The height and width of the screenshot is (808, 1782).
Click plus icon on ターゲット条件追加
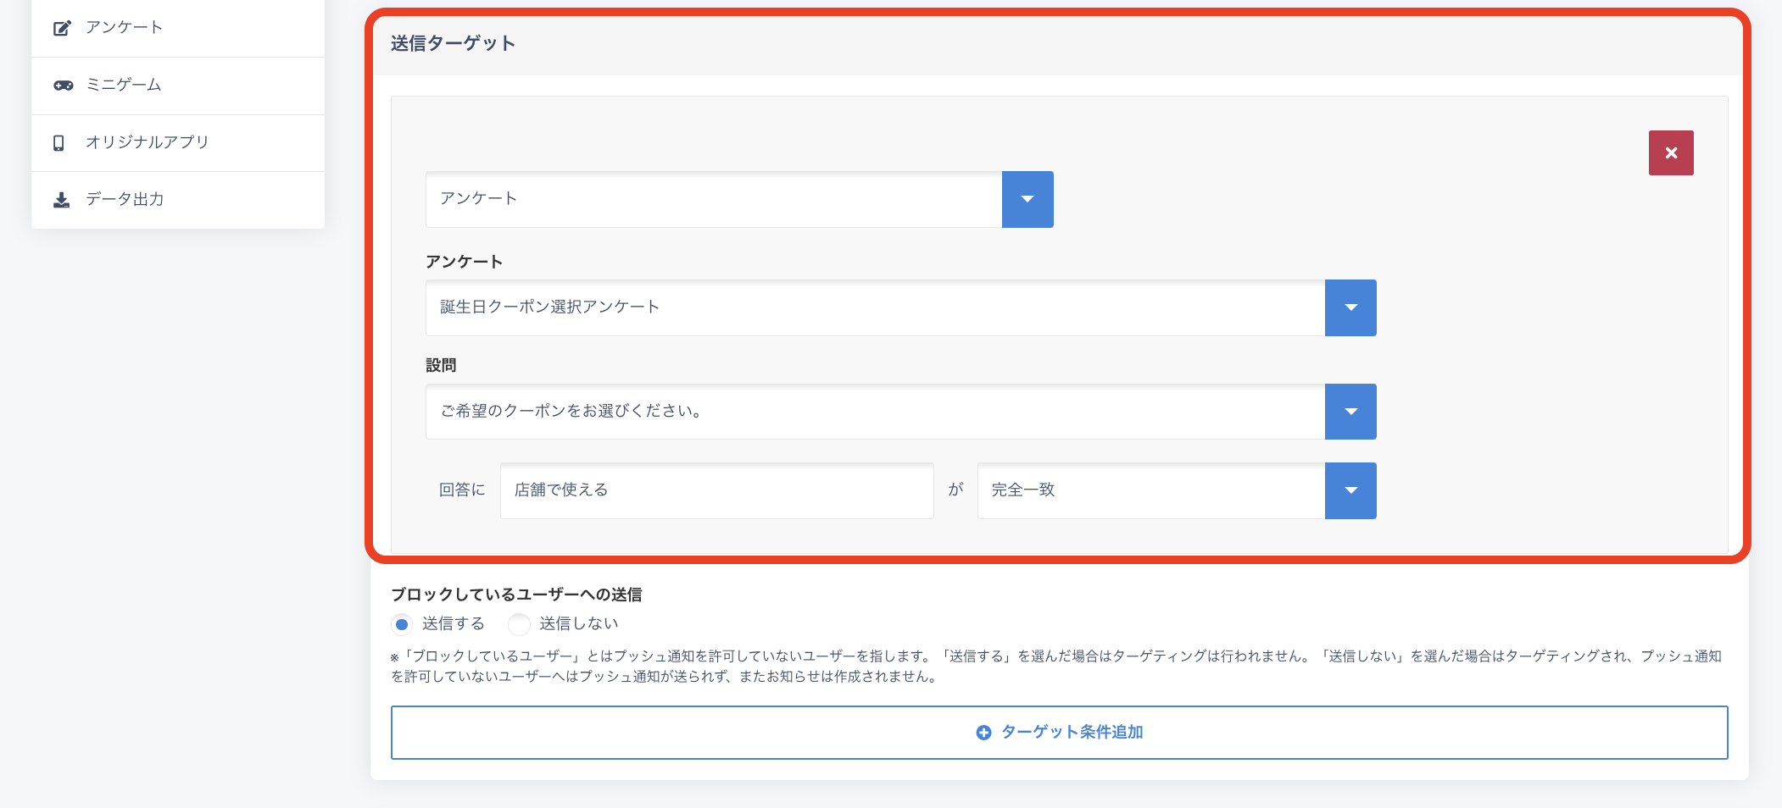point(983,733)
